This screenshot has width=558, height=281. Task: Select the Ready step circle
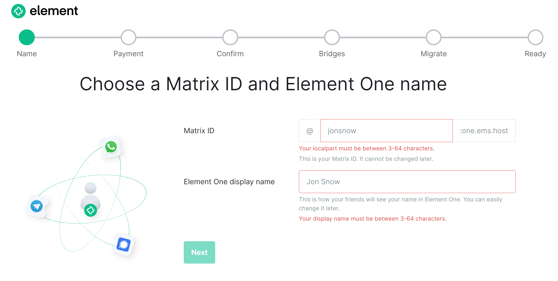click(535, 37)
